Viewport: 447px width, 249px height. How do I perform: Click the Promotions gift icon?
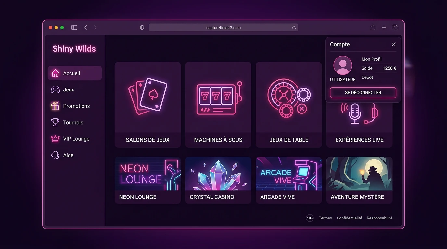pos(55,106)
